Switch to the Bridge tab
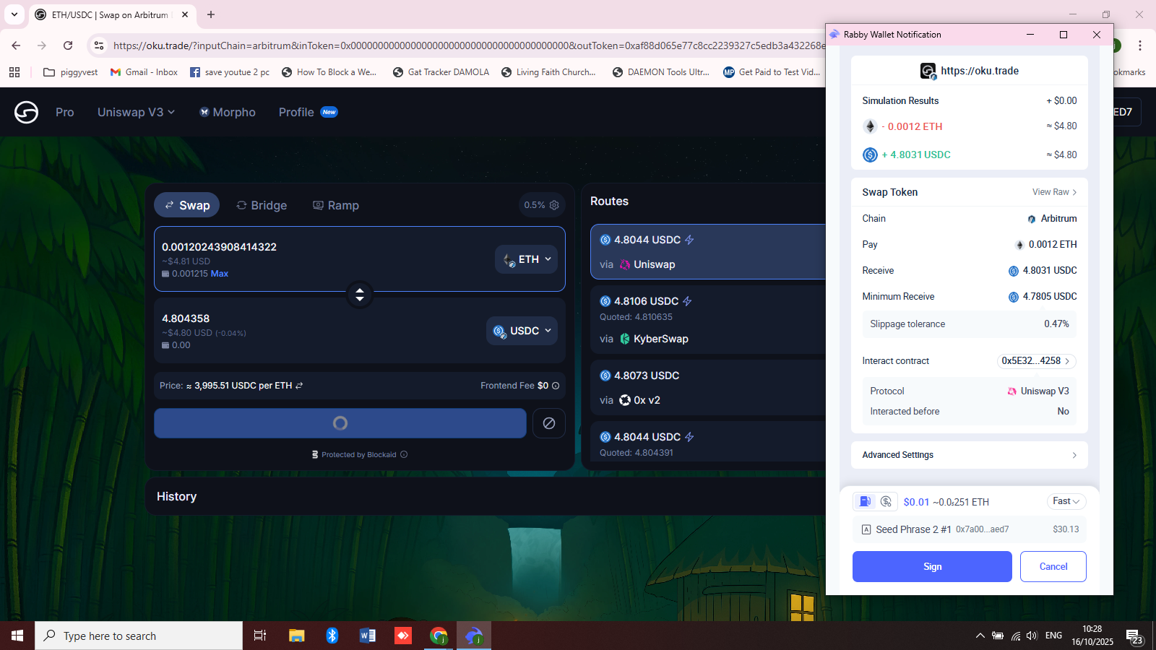This screenshot has width=1156, height=650. (262, 205)
